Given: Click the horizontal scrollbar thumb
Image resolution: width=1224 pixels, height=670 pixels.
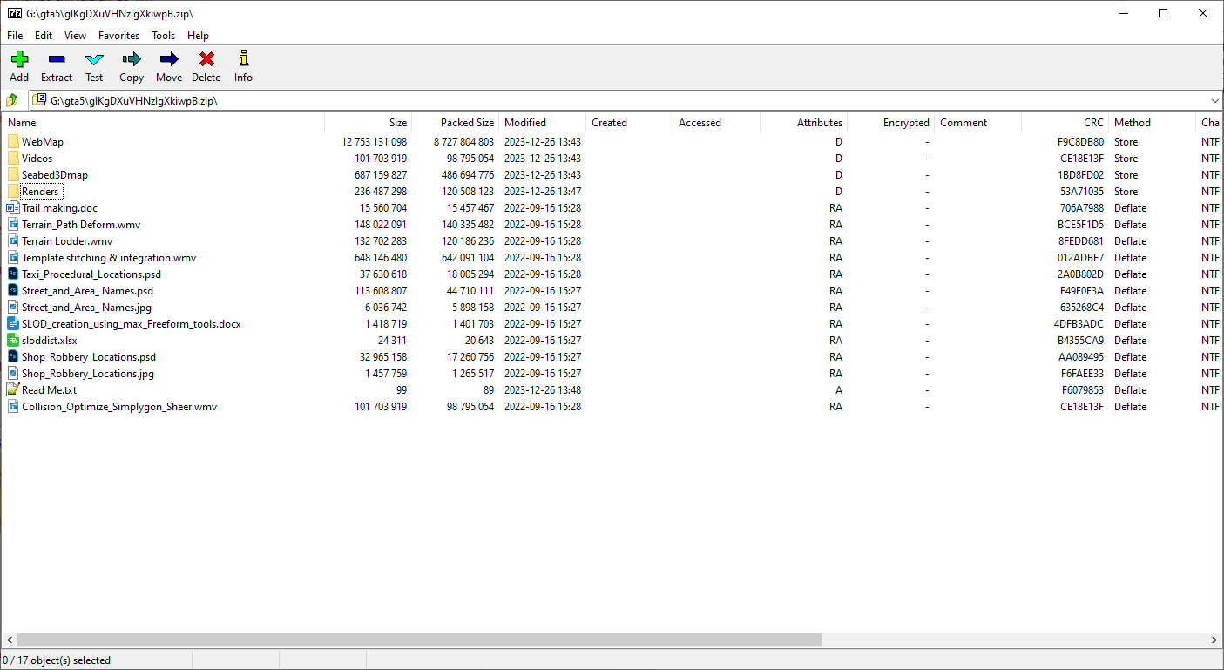Looking at the screenshot, I should 419,640.
